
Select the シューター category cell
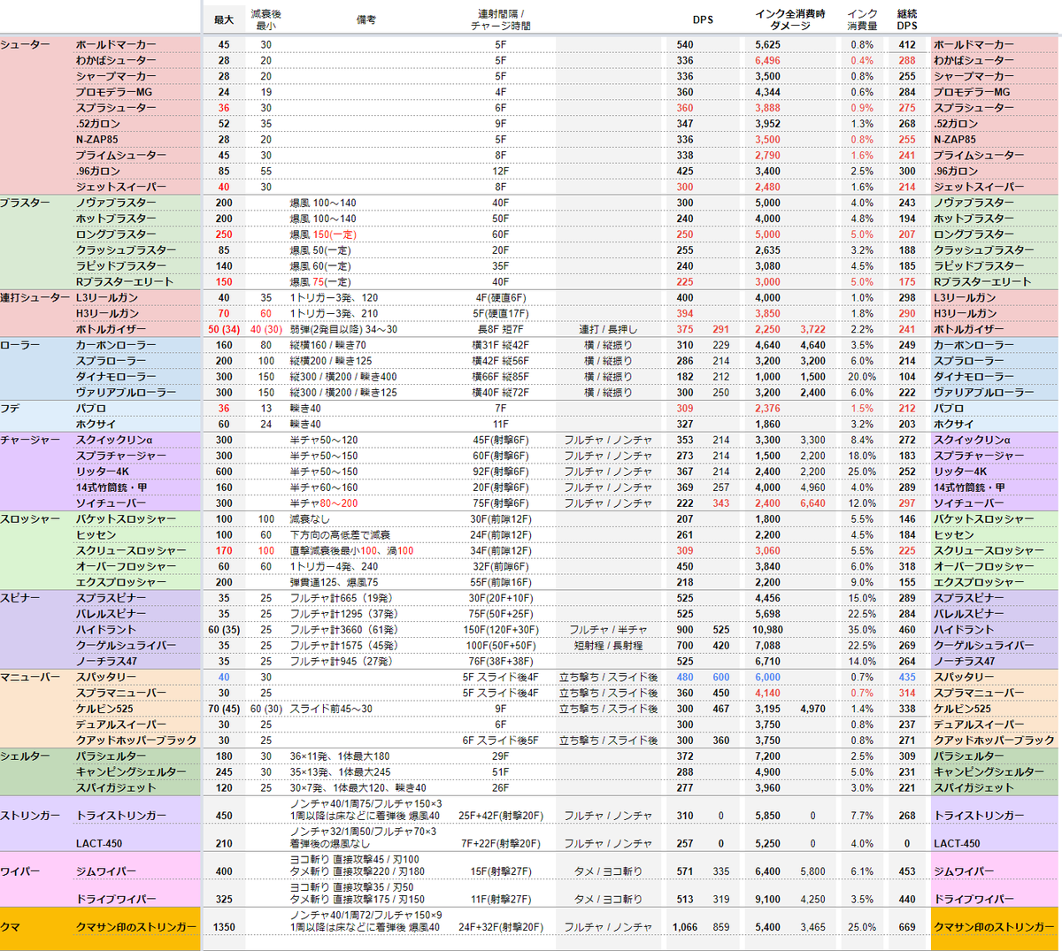(26, 44)
